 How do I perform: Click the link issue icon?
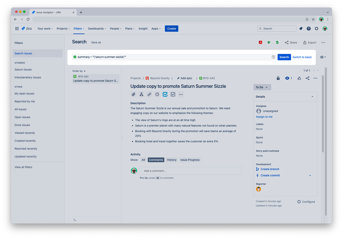149,94
